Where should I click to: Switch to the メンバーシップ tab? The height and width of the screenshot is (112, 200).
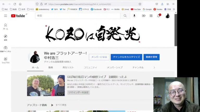pyautogui.click(x=115, y=68)
